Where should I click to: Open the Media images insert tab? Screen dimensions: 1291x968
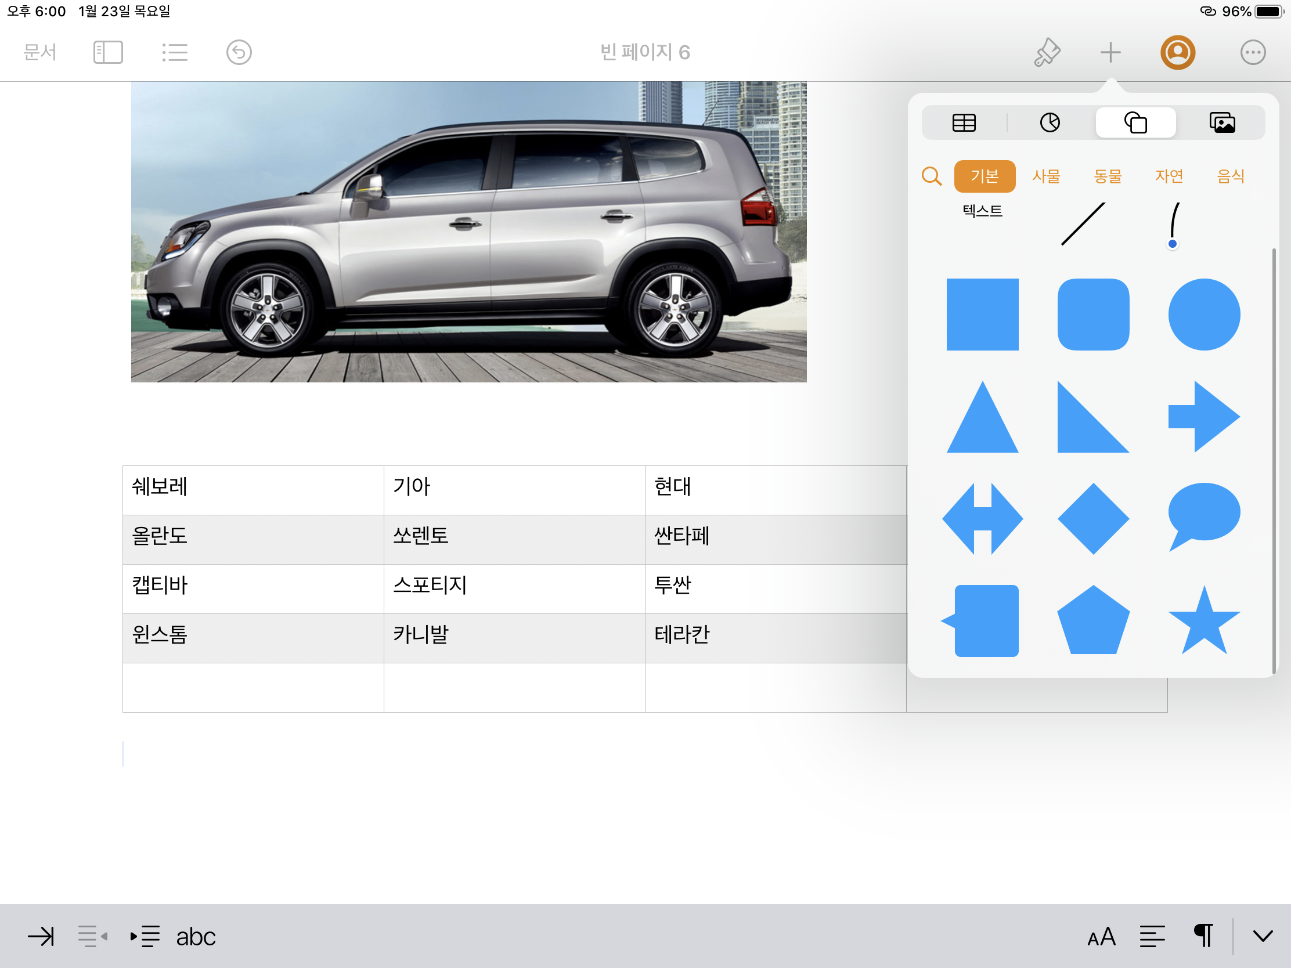[x=1221, y=122]
